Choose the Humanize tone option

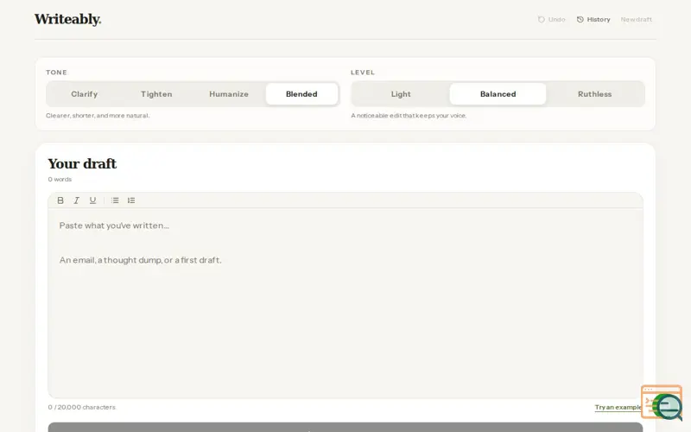click(x=229, y=94)
